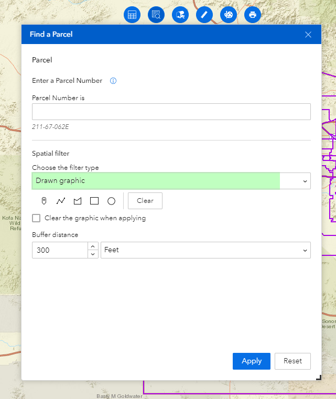Select the point marker draw tool

[x=44, y=201]
